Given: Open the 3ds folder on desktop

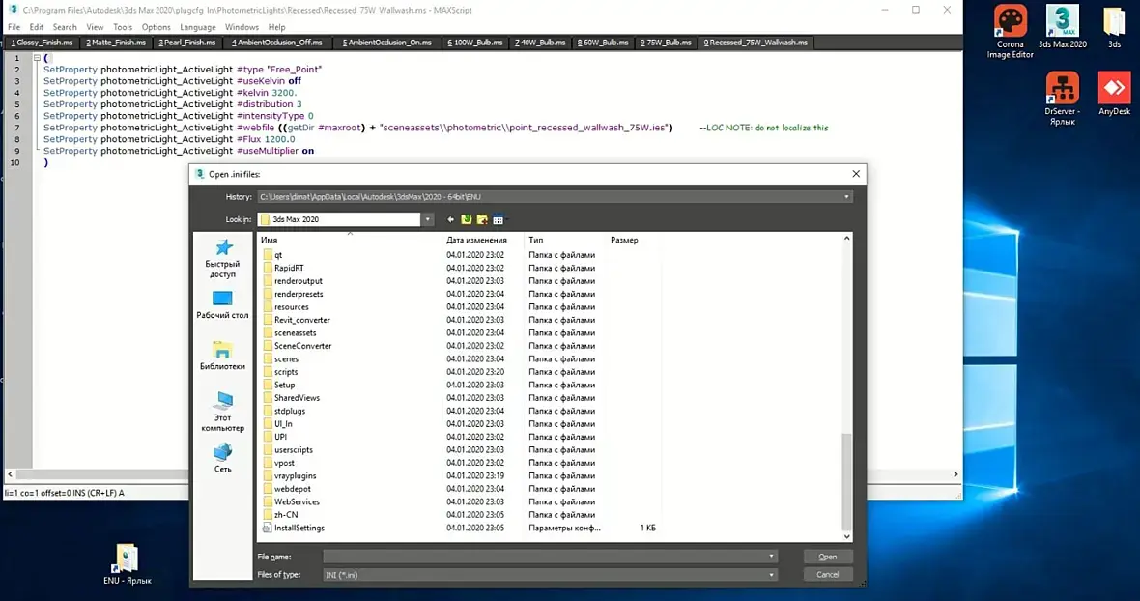Looking at the screenshot, I should 1114,27.
